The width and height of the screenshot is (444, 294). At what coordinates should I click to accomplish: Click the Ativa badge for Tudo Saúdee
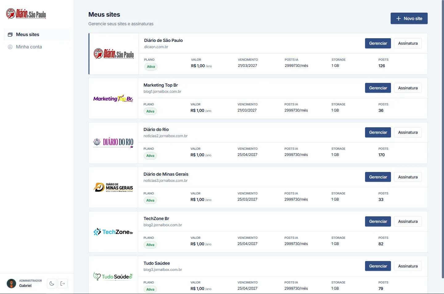(x=150, y=289)
